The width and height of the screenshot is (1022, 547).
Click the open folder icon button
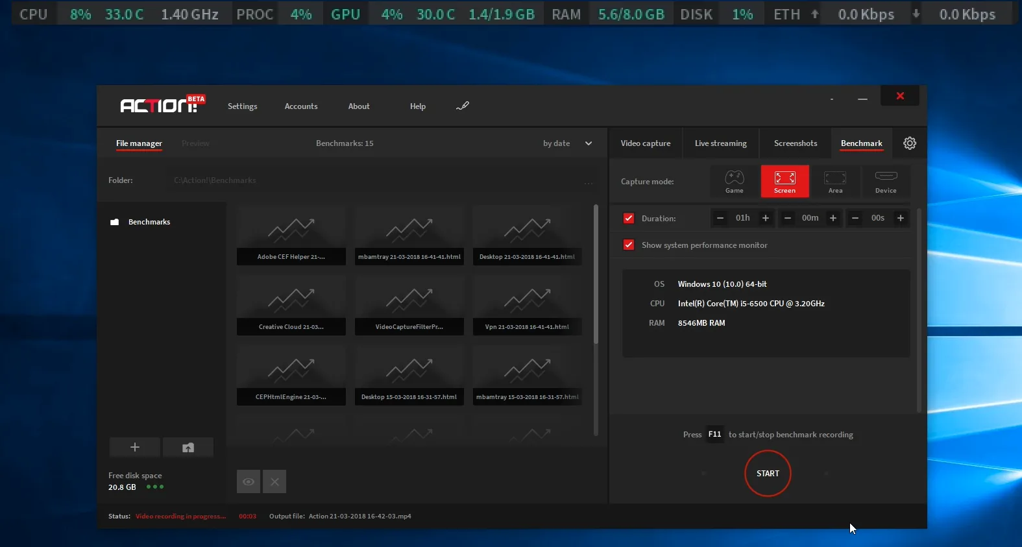pyautogui.click(x=188, y=447)
